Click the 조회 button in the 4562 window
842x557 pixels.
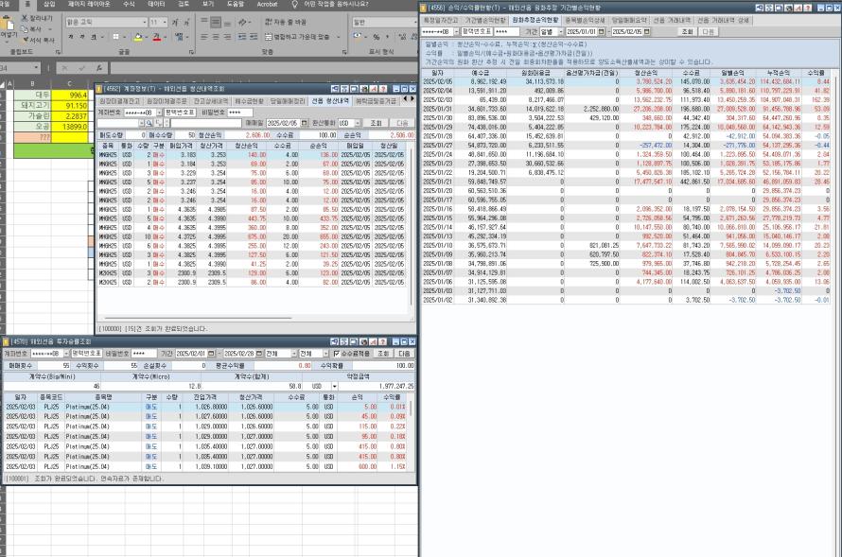376,124
